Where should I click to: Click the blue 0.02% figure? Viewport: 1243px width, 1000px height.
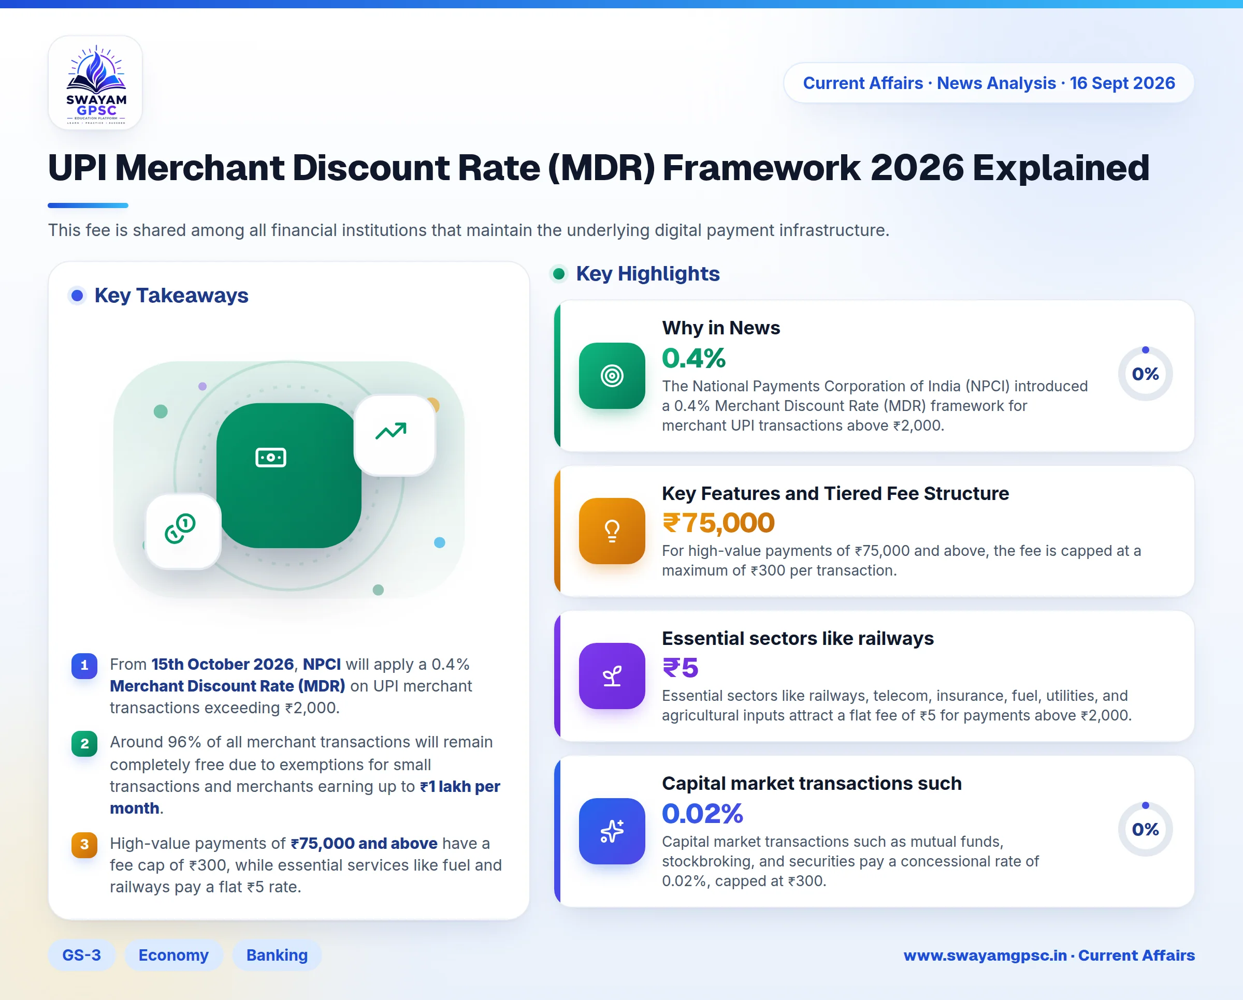tap(702, 814)
